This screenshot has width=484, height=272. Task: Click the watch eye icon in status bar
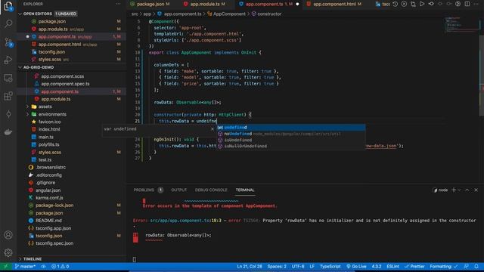coord(44,267)
